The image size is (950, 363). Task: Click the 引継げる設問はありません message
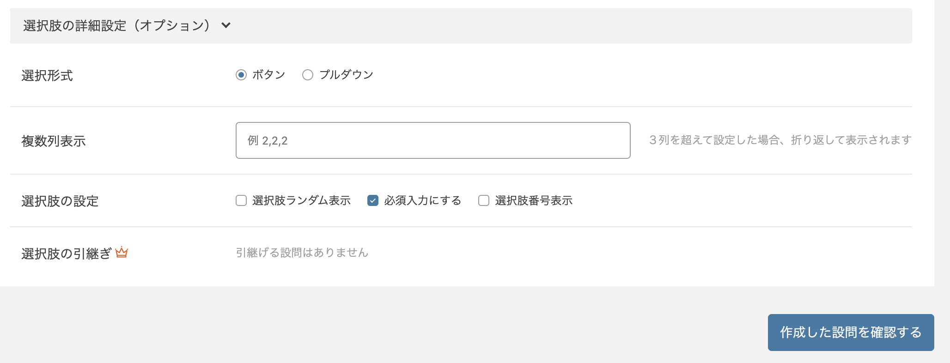click(x=302, y=253)
